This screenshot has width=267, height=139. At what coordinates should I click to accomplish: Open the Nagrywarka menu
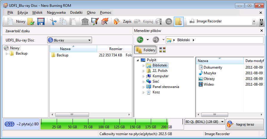pos(56,13)
